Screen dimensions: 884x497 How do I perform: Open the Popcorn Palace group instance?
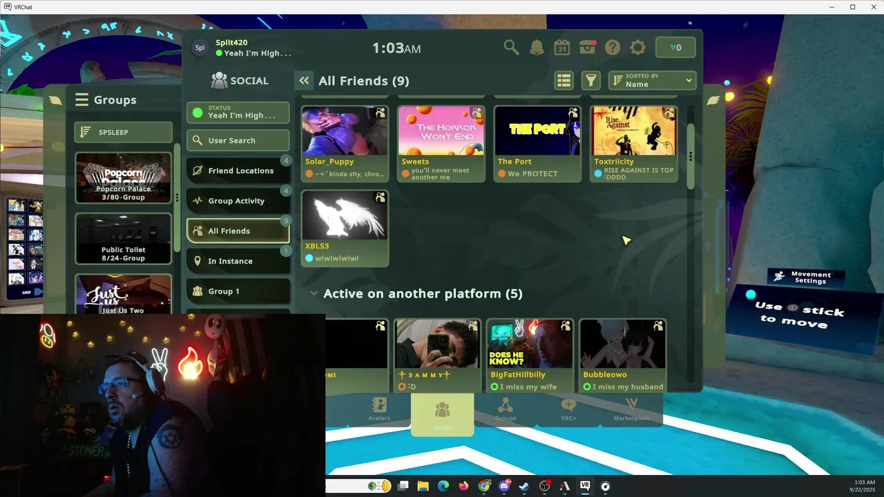coord(123,178)
